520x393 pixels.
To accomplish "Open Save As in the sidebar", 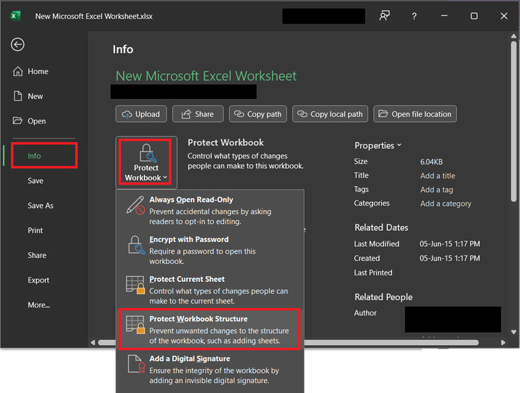I will click(41, 206).
